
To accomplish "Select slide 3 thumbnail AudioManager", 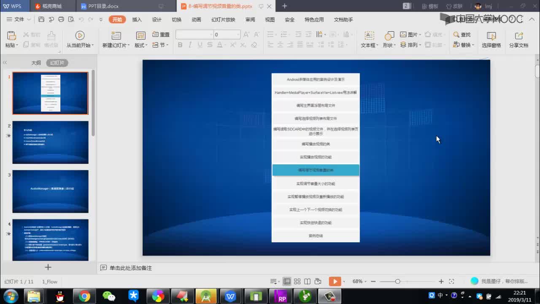I will [x=50, y=191].
